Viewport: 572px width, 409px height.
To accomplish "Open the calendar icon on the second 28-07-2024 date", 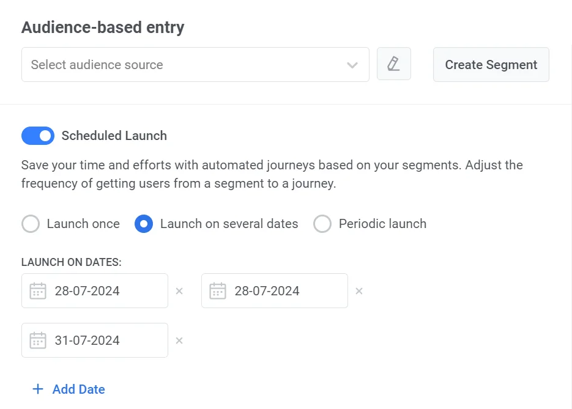I will pos(218,290).
